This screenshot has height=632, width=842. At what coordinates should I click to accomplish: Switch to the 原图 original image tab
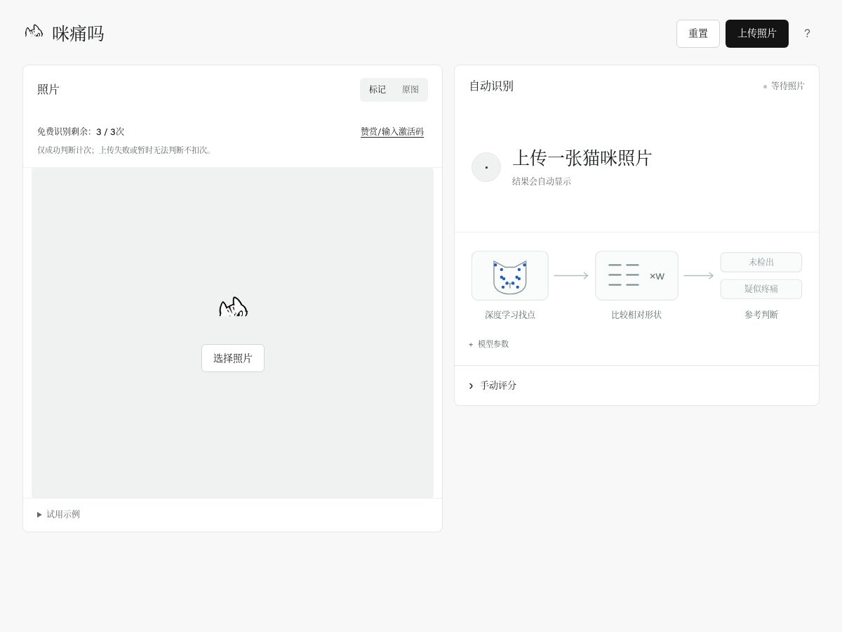(x=410, y=90)
